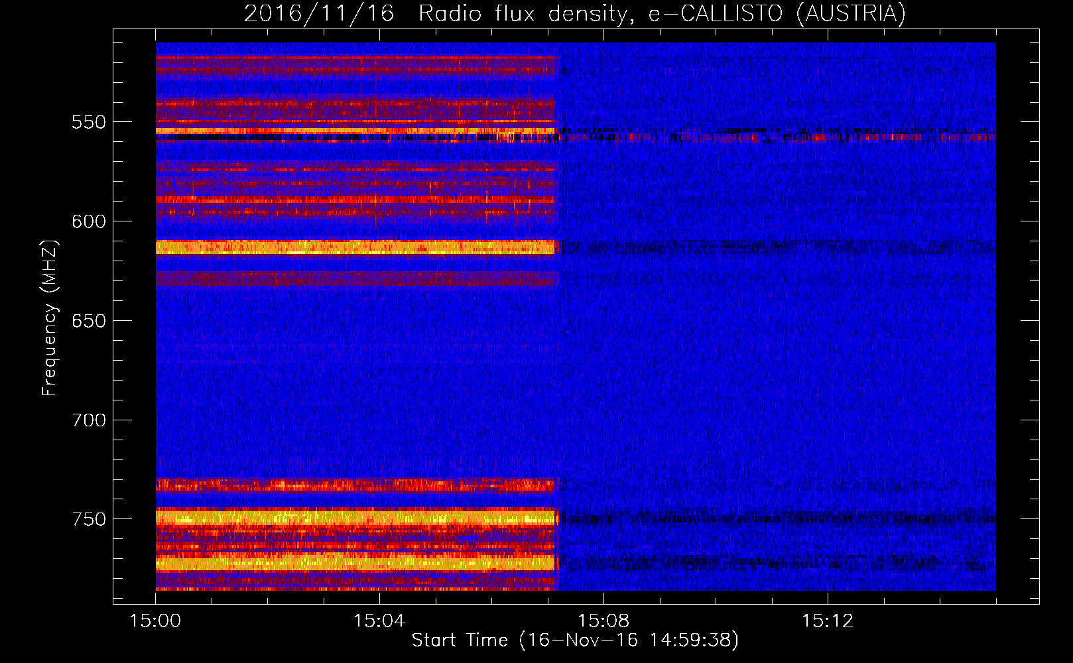The height and width of the screenshot is (663, 1073).
Task: Click the 15:04 time axis label
Action: (379, 621)
